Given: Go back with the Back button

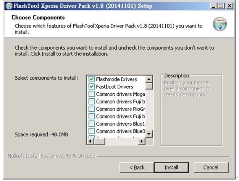Looking at the screenshot, I should (x=137, y=168).
